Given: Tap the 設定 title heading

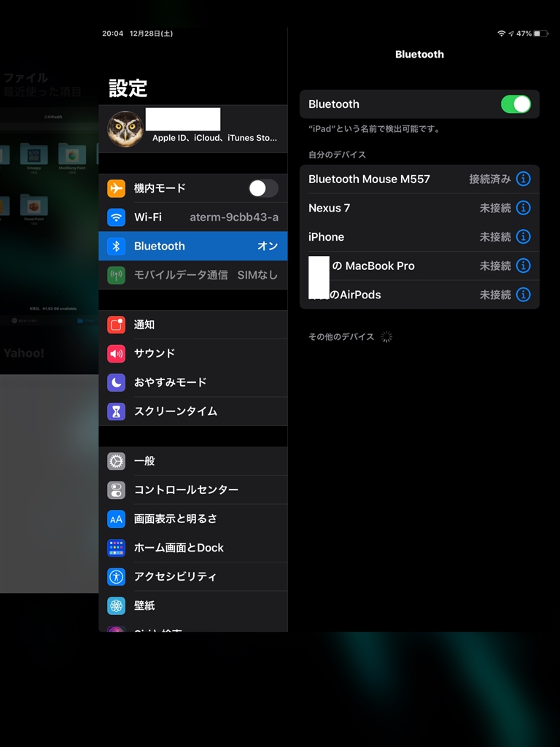Looking at the screenshot, I should point(128,88).
